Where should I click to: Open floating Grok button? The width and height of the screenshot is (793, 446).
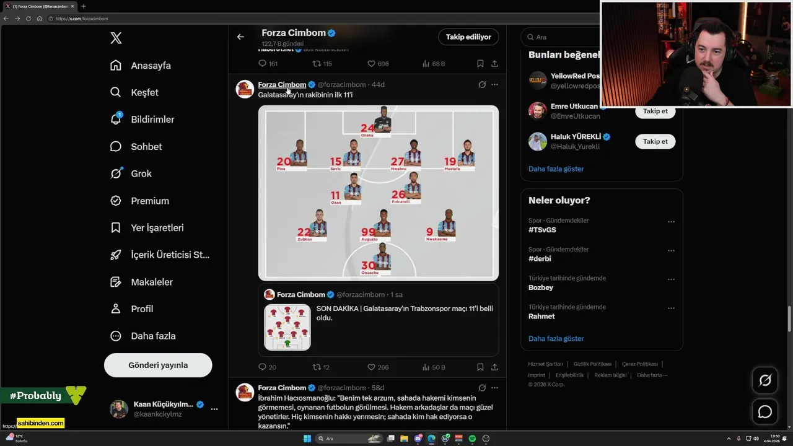pyautogui.click(x=765, y=380)
